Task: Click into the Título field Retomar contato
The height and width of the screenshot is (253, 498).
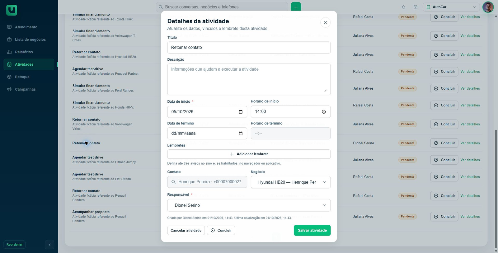Action: click(249, 48)
